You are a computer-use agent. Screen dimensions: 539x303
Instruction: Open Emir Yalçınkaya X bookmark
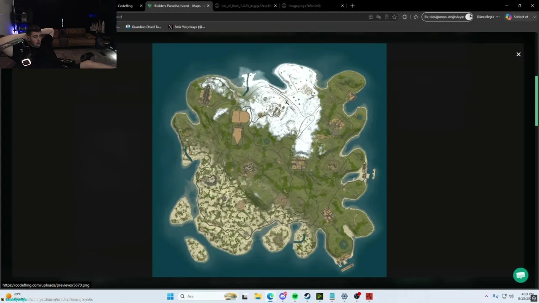[186, 27]
